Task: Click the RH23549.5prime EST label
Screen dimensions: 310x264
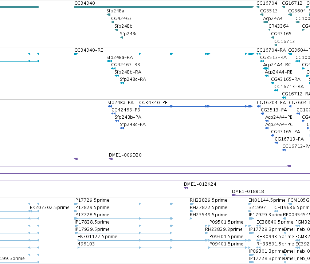Action: (x=208, y=215)
